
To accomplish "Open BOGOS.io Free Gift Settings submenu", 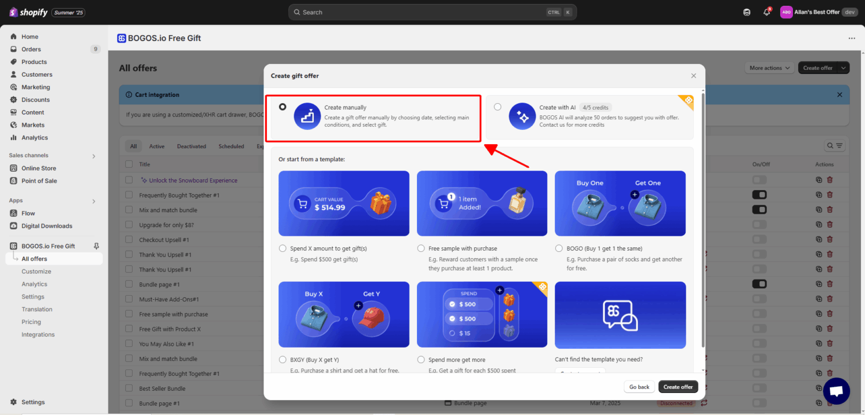I will point(33,297).
